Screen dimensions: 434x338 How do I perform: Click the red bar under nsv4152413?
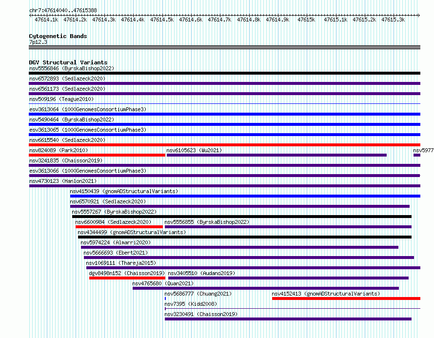(346, 298)
